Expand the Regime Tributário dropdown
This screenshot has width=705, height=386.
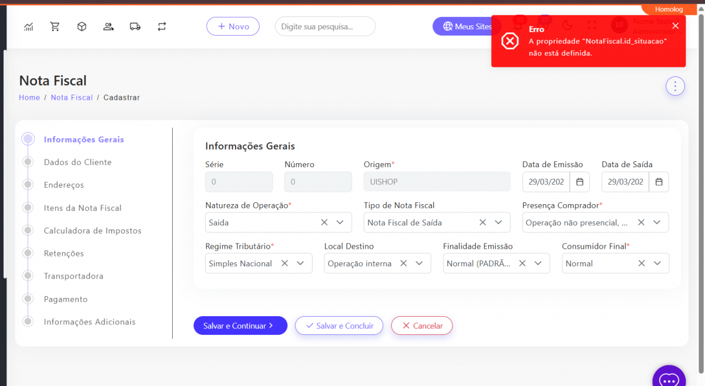click(301, 263)
